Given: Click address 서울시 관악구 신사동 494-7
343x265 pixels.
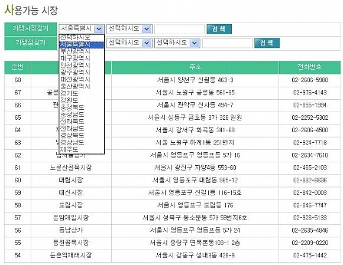Looking at the screenshot, I should (195, 105).
